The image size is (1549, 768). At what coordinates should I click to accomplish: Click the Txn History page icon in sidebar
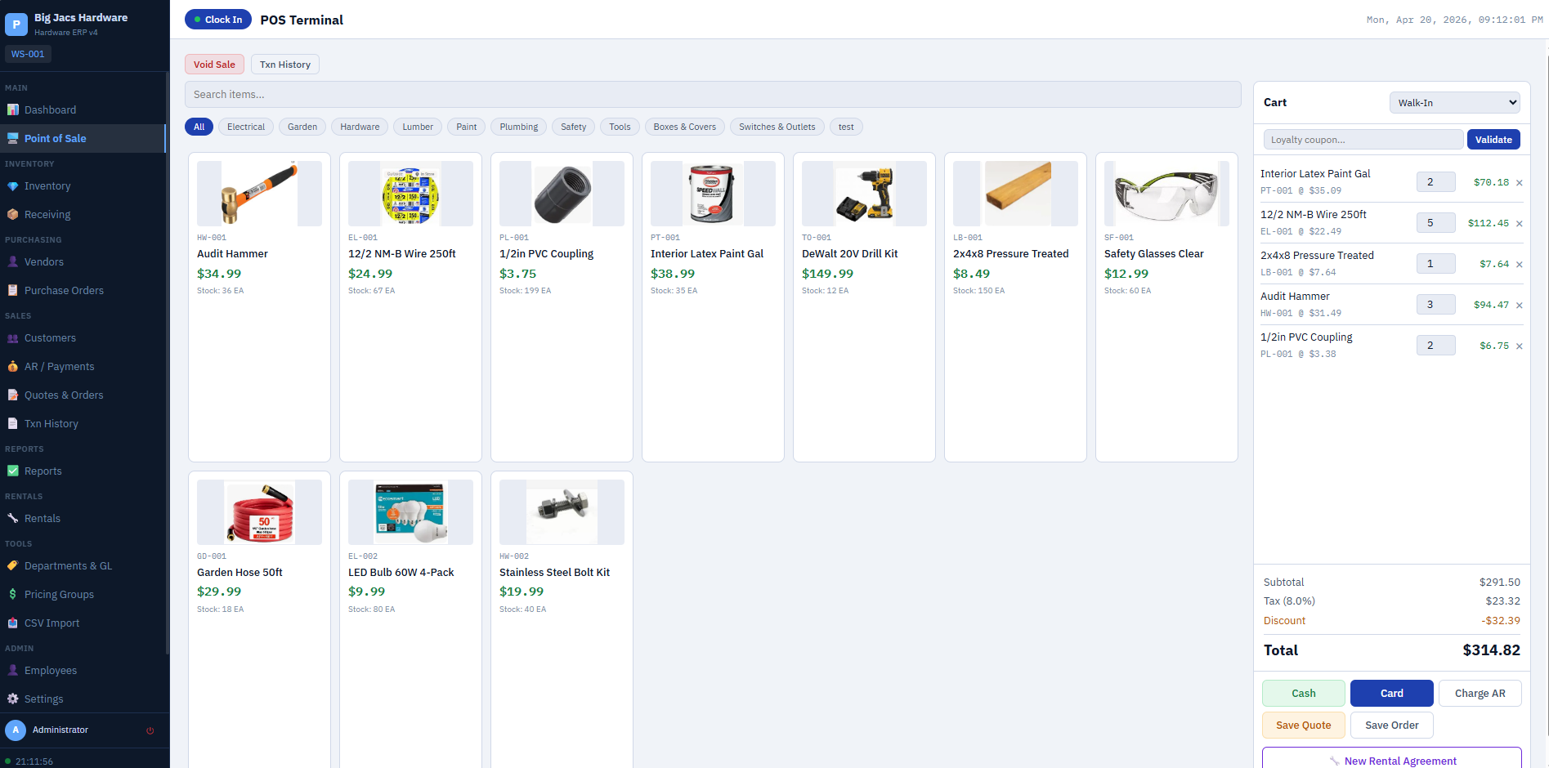tap(13, 423)
